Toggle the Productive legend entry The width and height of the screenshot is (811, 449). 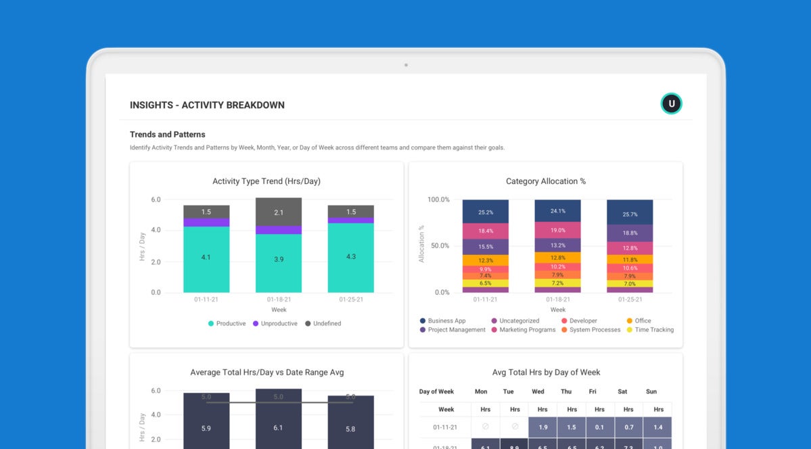click(x=227, y=324)
